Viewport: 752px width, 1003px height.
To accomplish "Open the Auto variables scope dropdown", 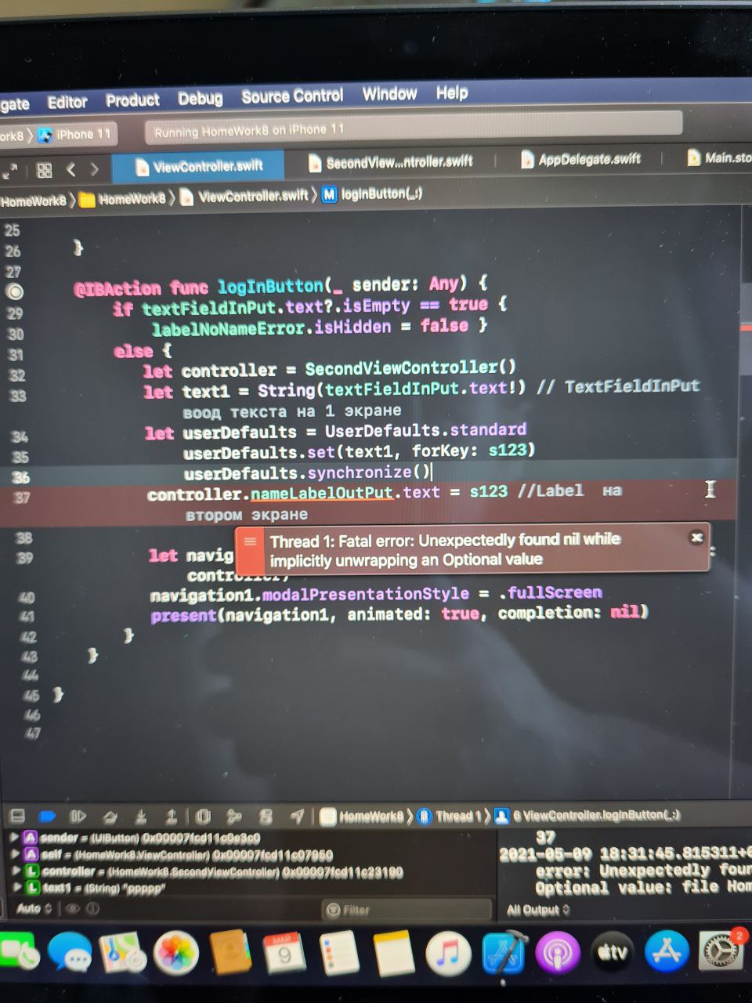I will 34,909.
